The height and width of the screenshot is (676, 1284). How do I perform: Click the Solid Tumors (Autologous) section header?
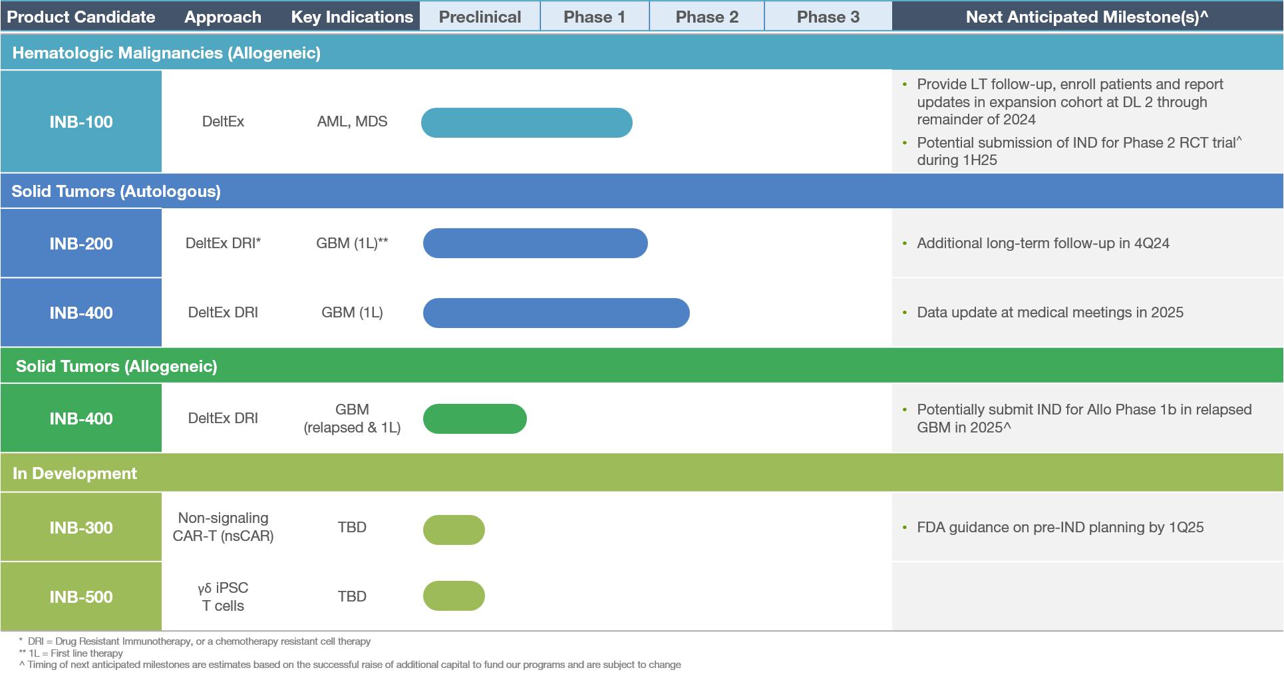coord(116,192)
